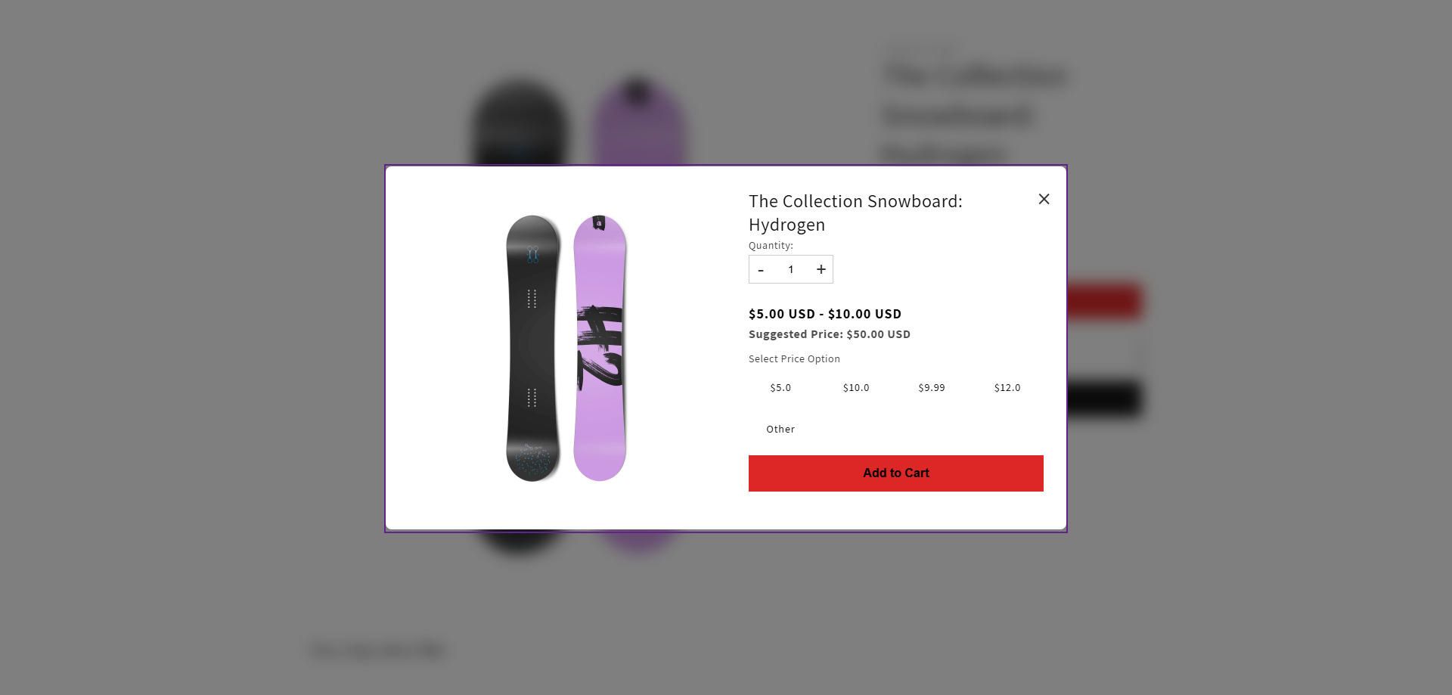Add to Cart in the modal
The image size is (1452, 695).
[x=896, y=473]
